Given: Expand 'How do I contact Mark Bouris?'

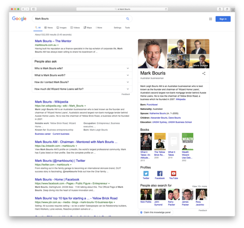Looking at the screenshot, I should point(82,82).
